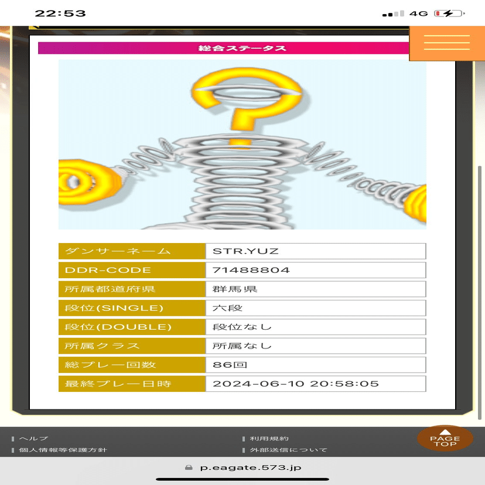Select the play count 86回
This screenshot has width=485, height=485.
230,365
